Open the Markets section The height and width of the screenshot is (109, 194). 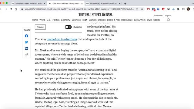pos(92,20)
